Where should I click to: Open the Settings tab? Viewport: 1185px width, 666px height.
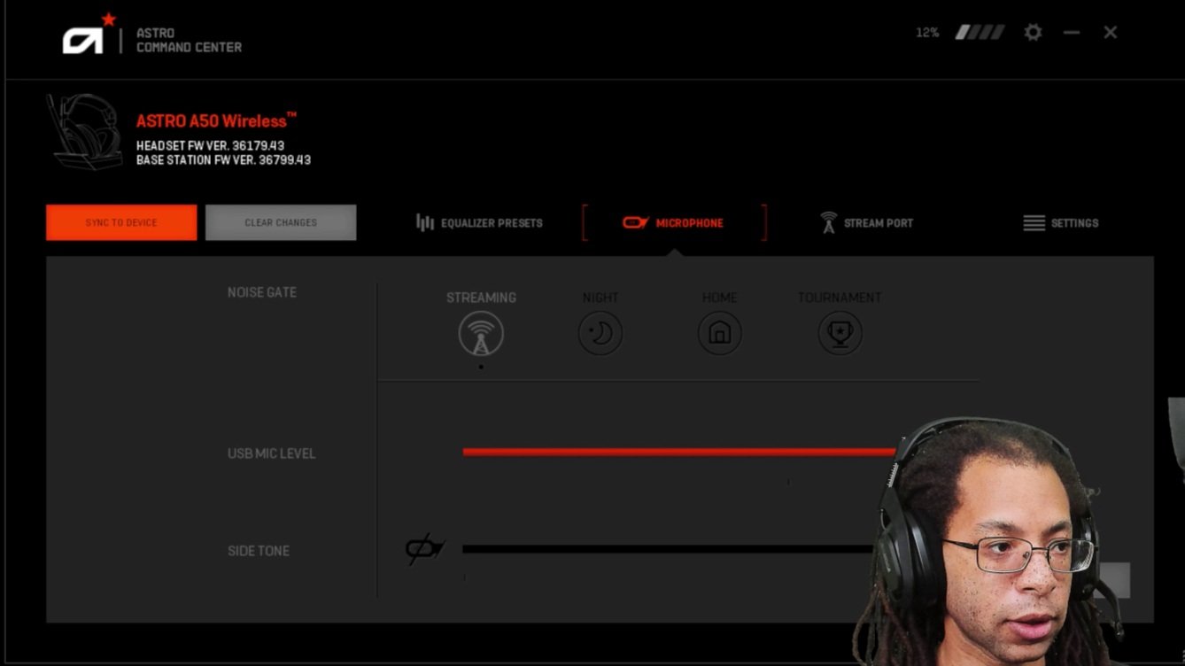pyautogui.click(x=1061, y=223)
